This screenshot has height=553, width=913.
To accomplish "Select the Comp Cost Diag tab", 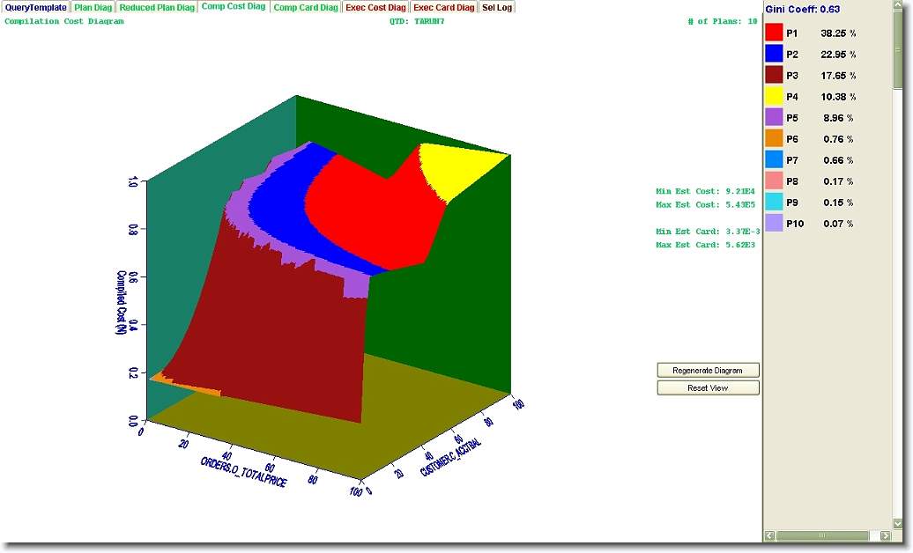I will tap(233, 7).
